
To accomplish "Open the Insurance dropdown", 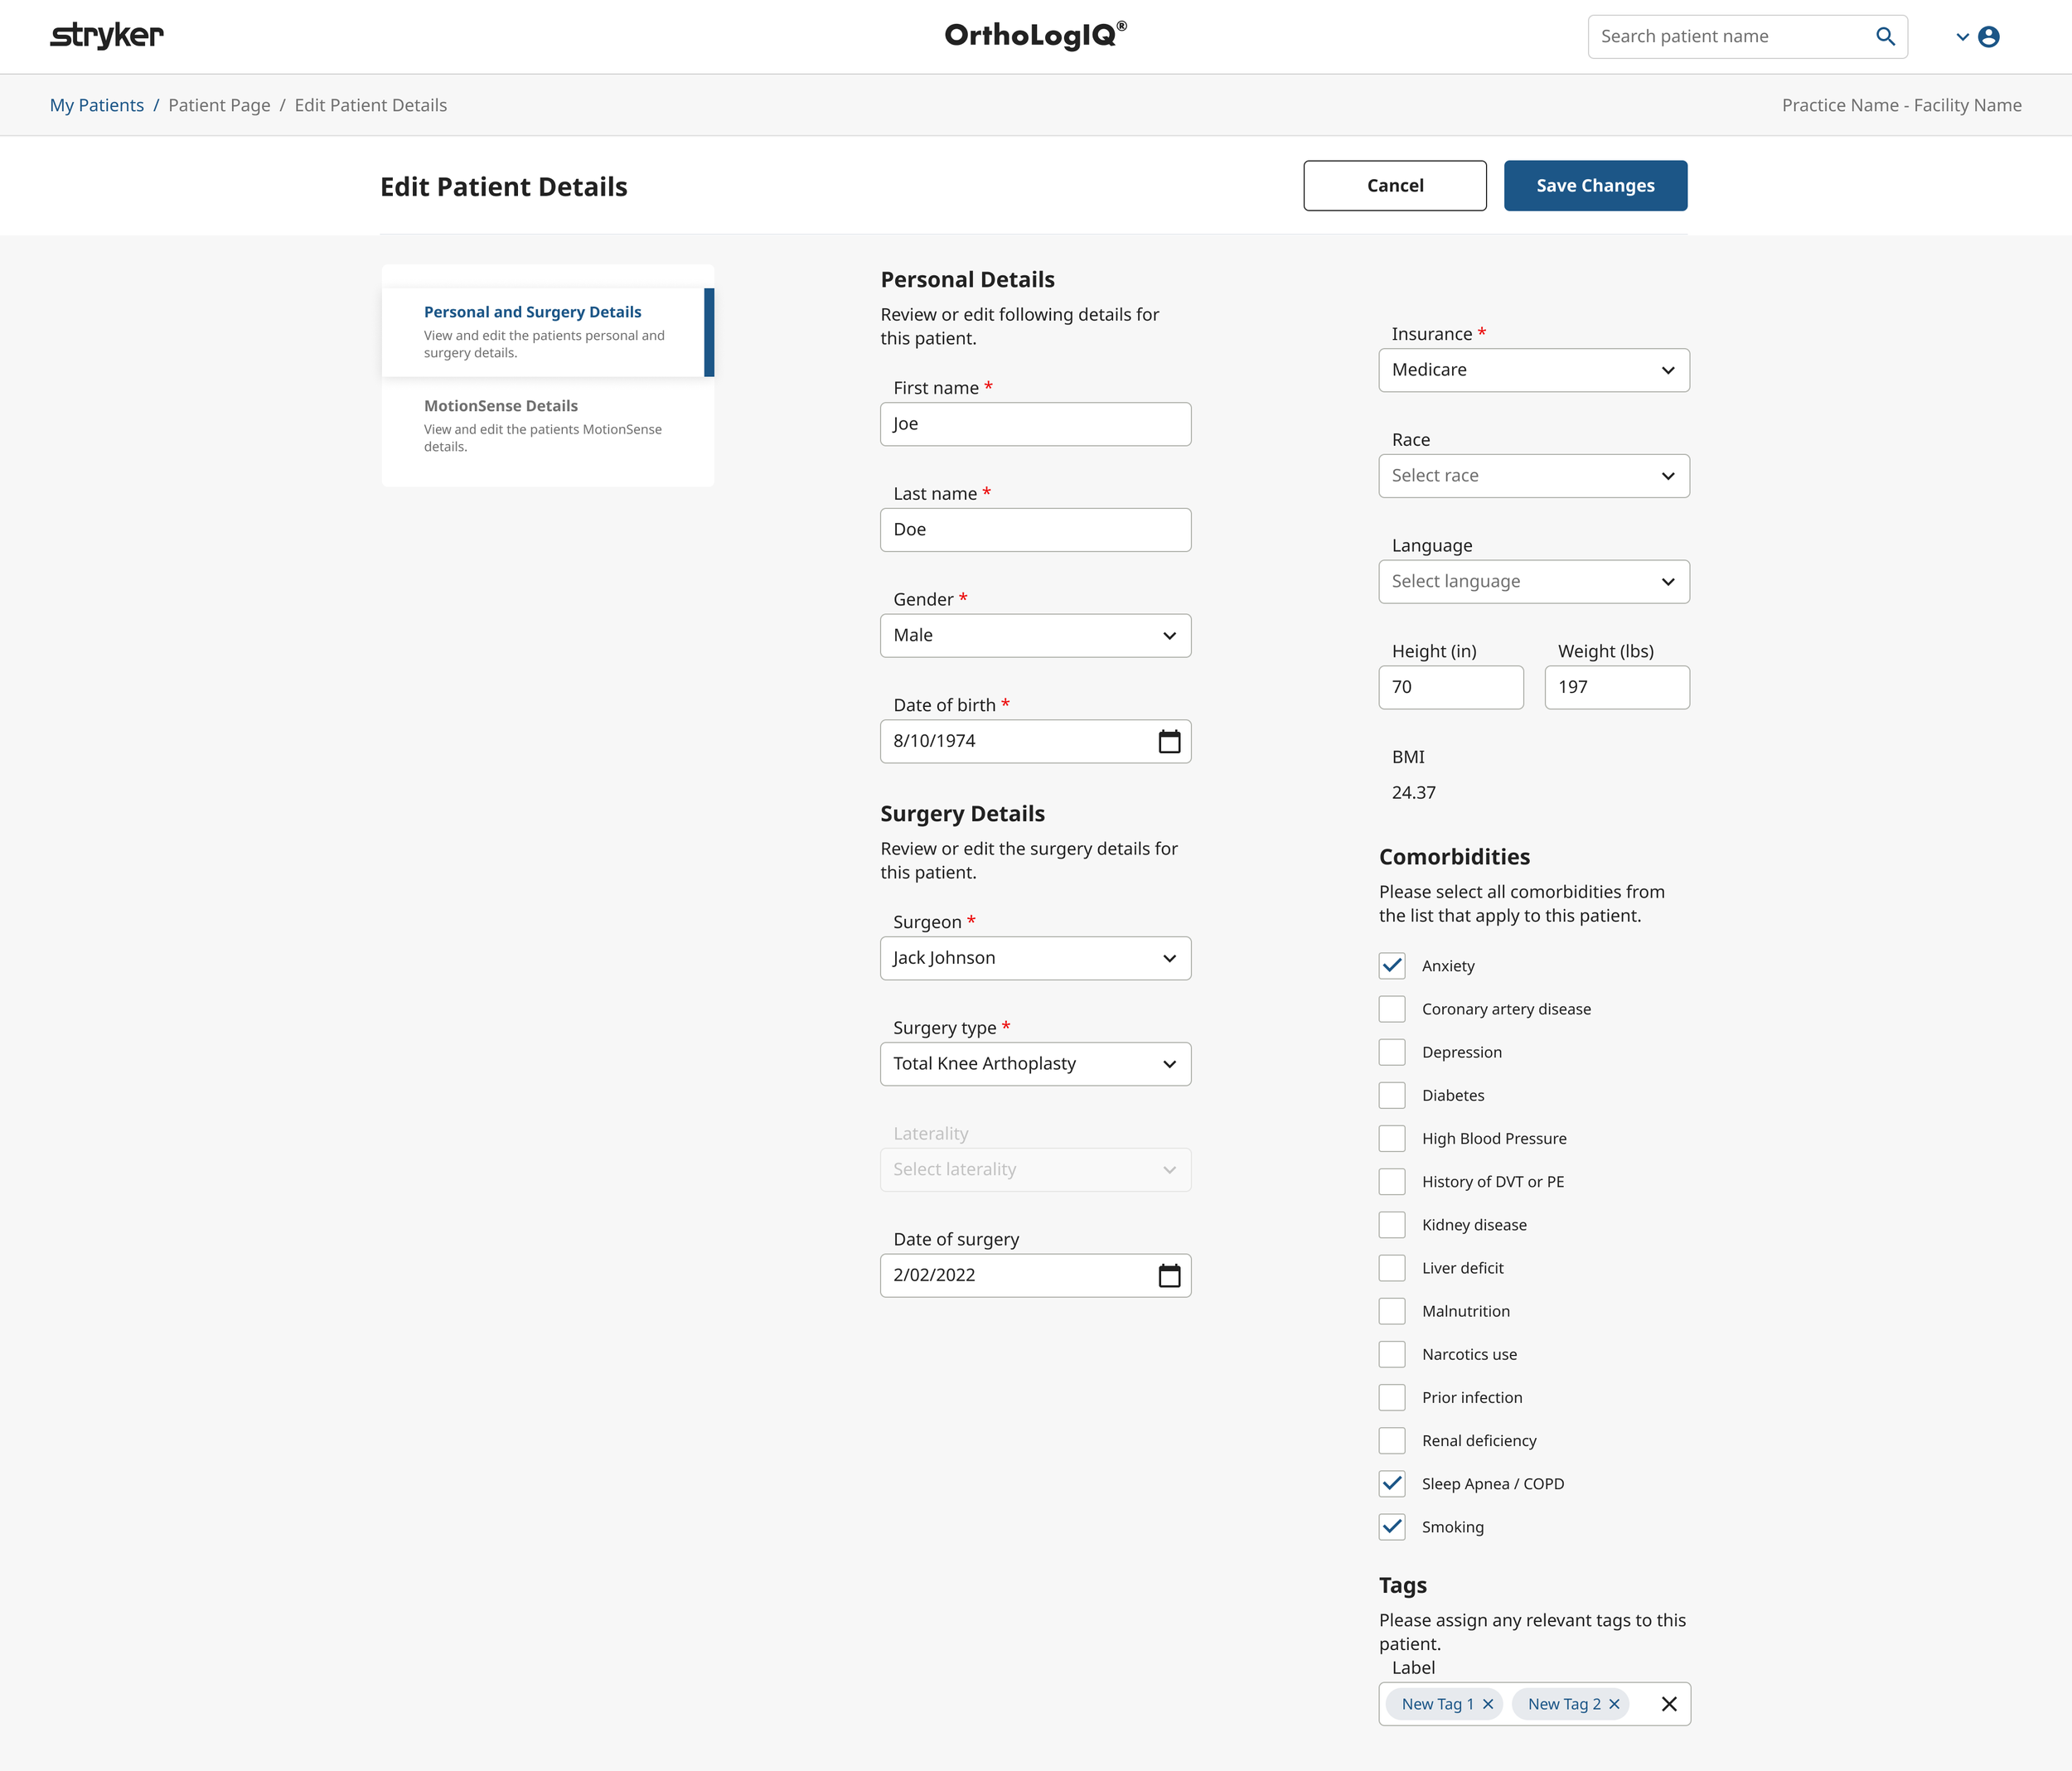I will pyautogui.click(x=1533, y=370).
